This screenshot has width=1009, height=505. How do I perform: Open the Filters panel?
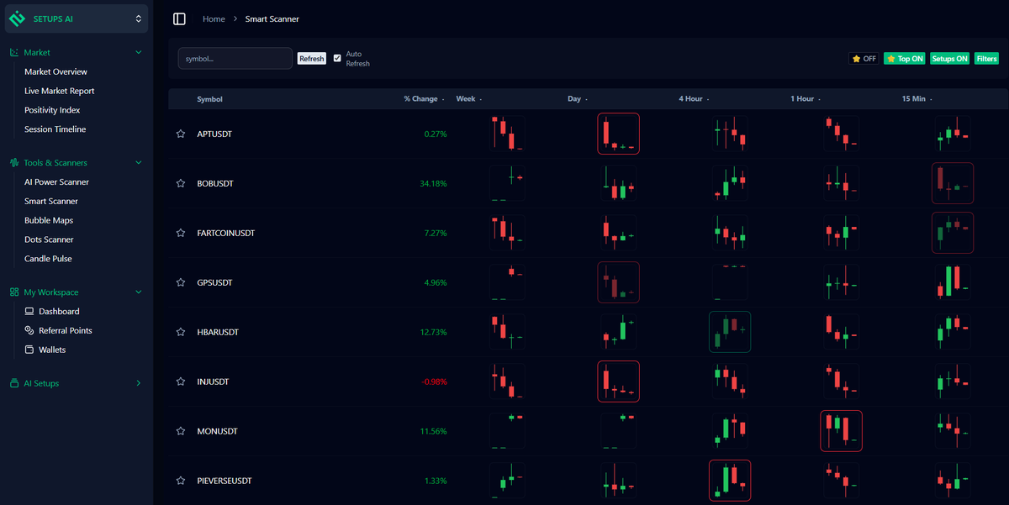pos(986,58)
